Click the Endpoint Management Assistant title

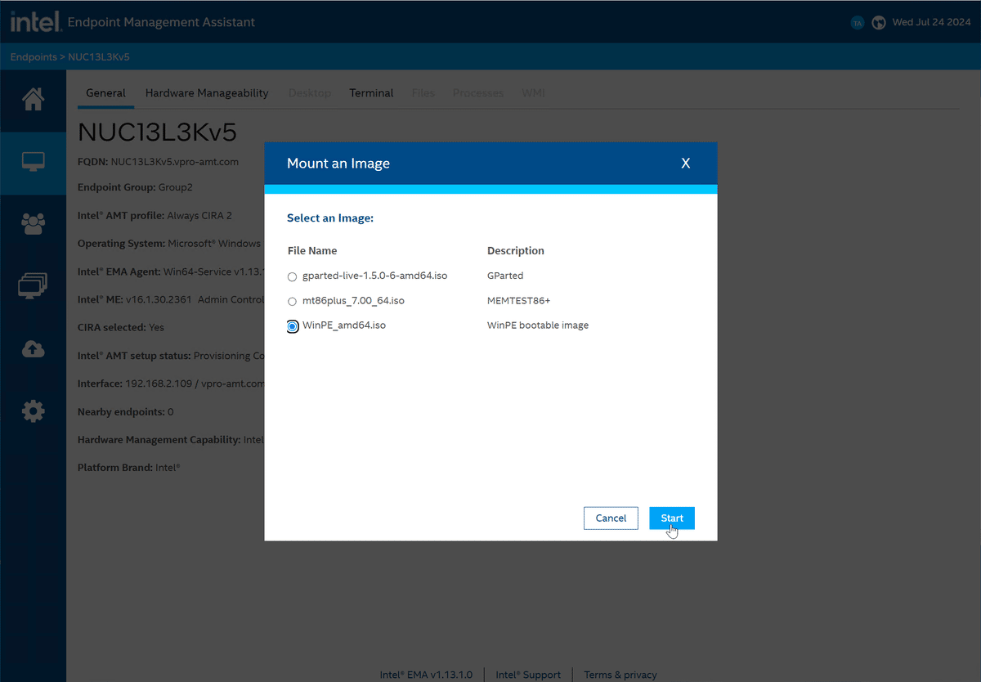tap(161, 22)
